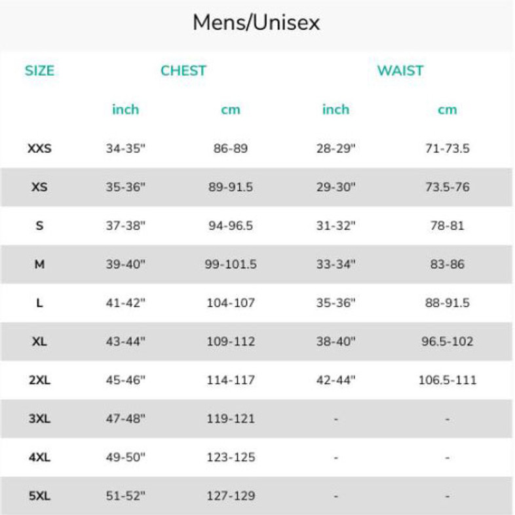The height and width of the screenshot is (515, 515).
Task: Select the 4XL size row label
Action: pos(39,457)
